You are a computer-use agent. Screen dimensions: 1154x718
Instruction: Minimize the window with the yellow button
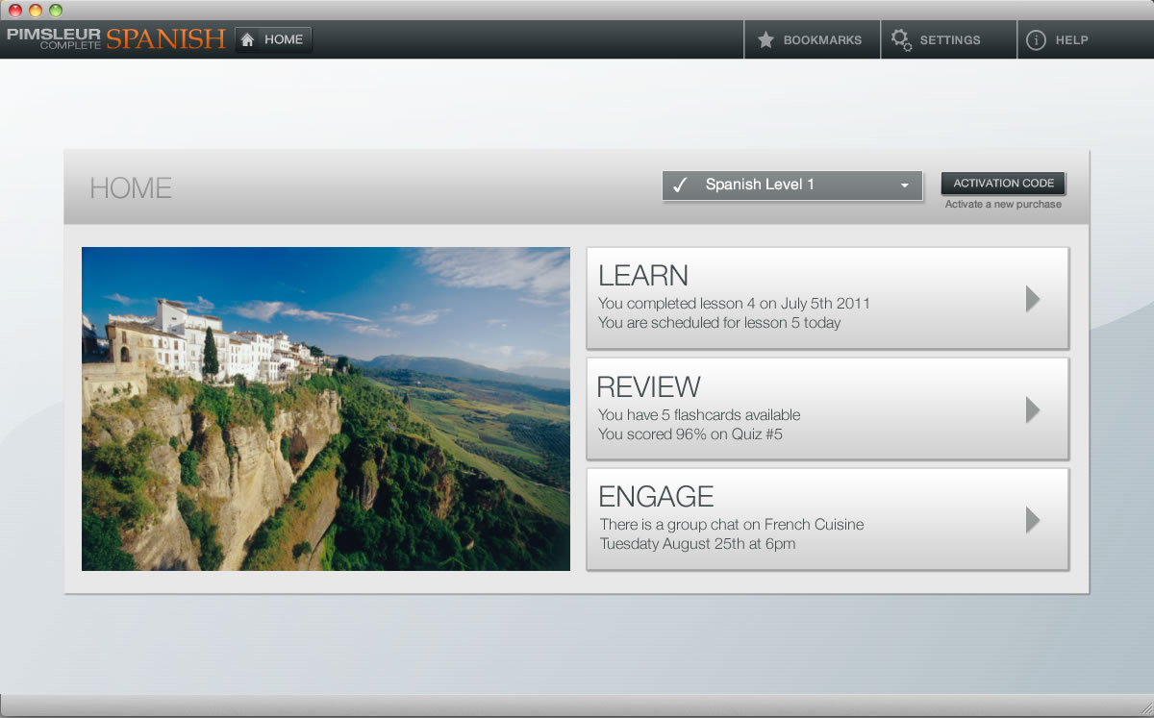tap(36, 11)
